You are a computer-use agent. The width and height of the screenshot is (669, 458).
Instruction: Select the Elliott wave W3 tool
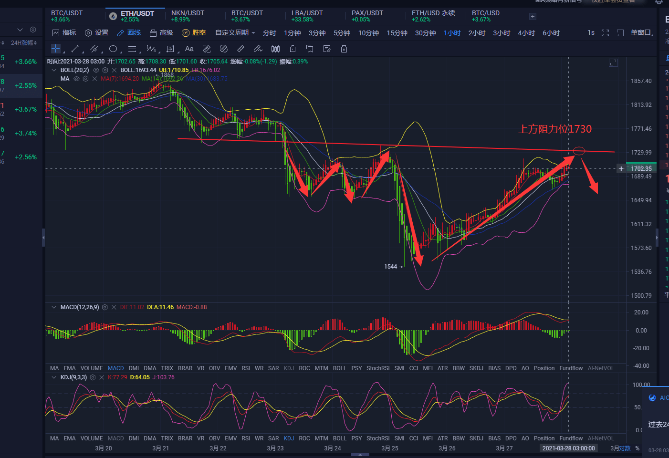click(151, 49)
